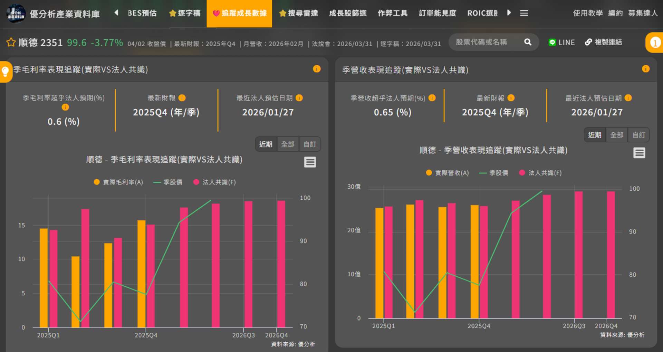Click the info icon on 季毛利率表現追蹤 panel header
663x352 pixels.
[x=316, y=69]
